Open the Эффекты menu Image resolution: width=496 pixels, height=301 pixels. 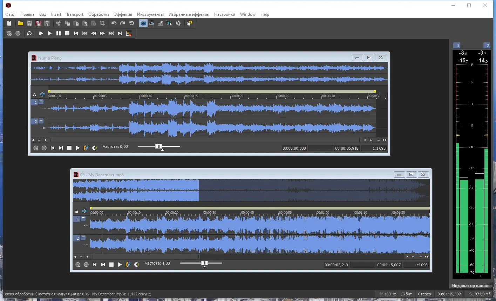pos(123,14)
